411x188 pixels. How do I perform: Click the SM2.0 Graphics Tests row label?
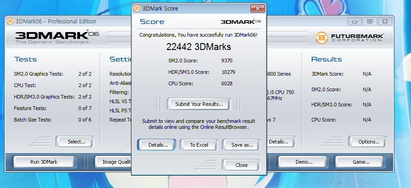coord(39,74)
